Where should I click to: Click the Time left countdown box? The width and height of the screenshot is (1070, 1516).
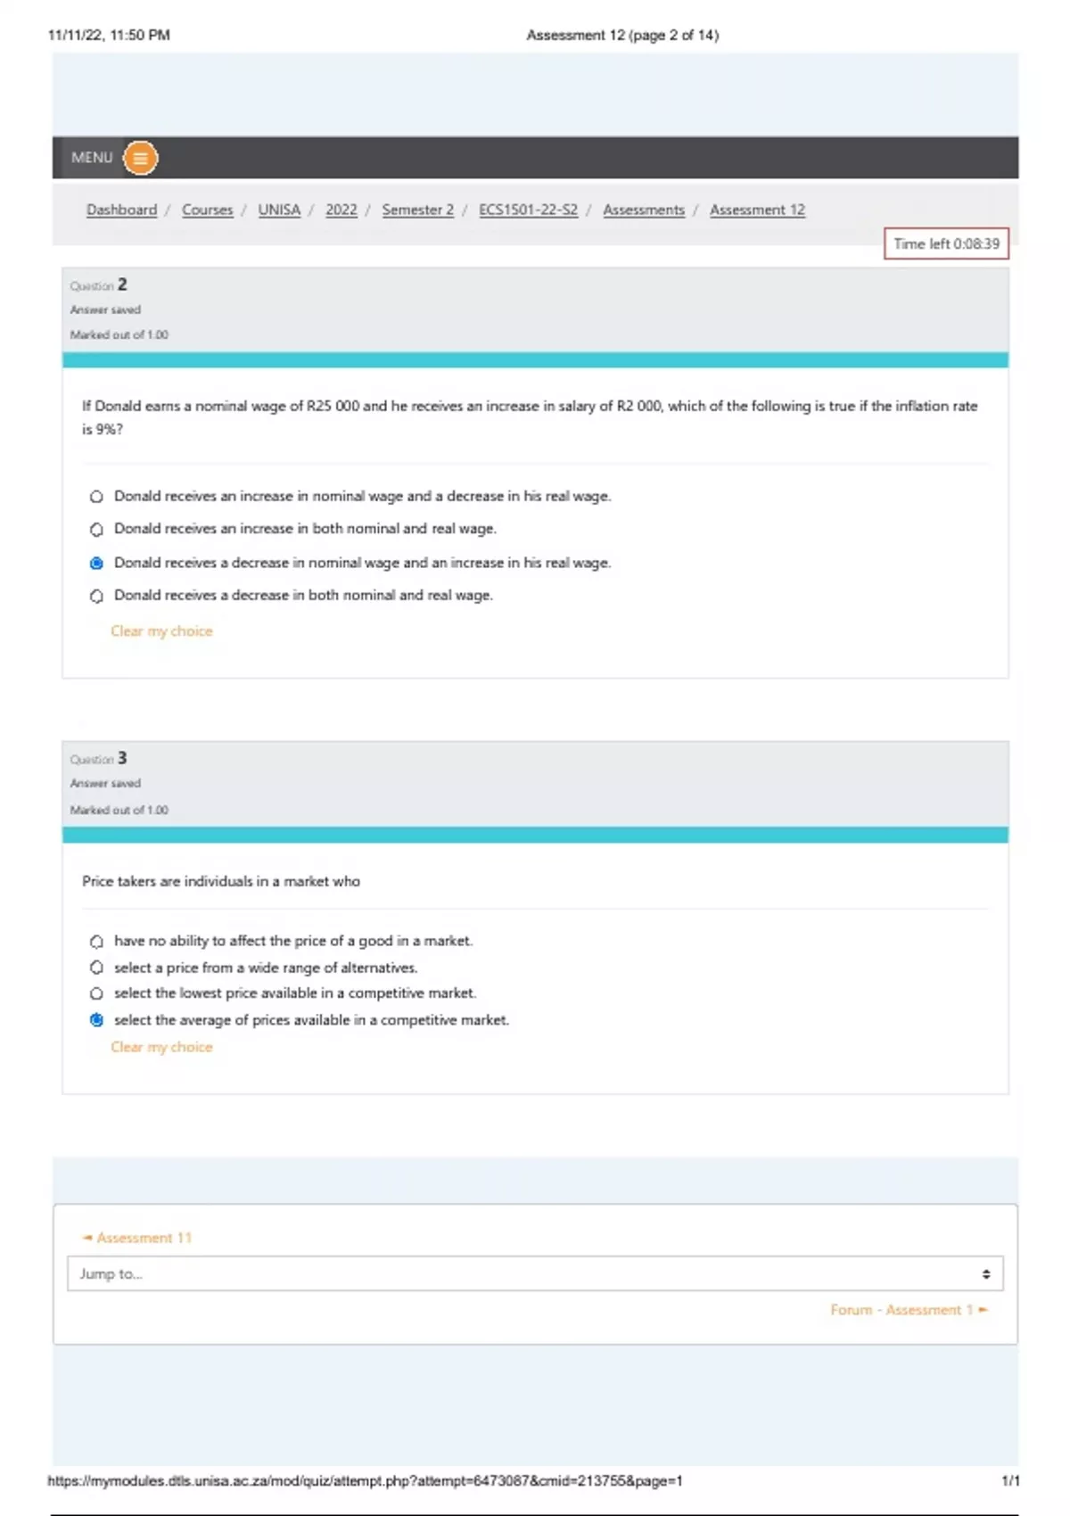[946, 243]
